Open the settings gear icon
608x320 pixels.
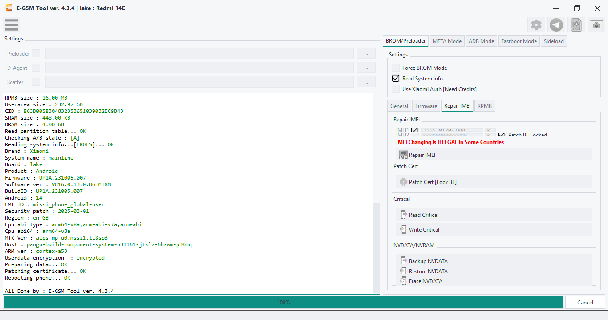click(x=536, y=25)
